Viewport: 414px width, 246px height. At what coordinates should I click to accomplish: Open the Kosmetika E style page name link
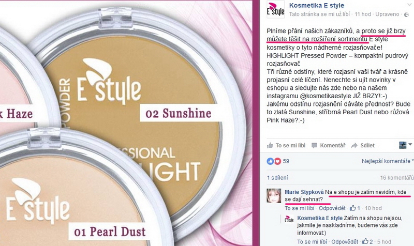click(317, 5)
